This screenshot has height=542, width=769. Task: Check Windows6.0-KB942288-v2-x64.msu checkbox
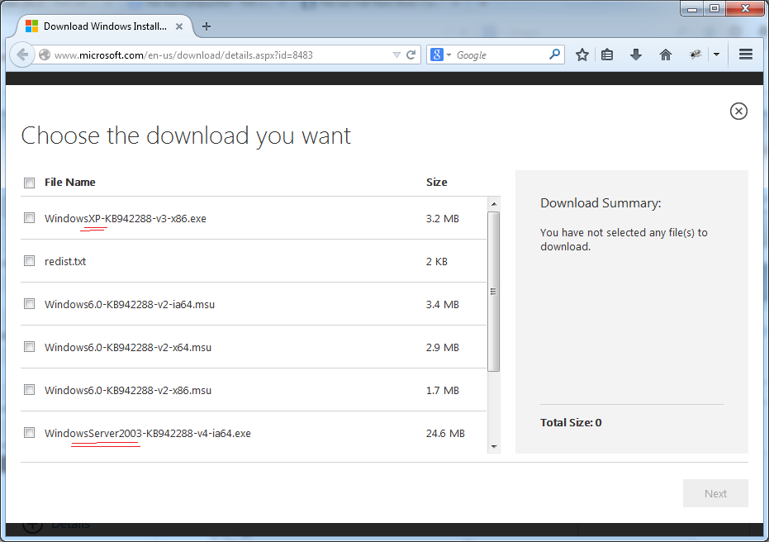pos(30,347)
